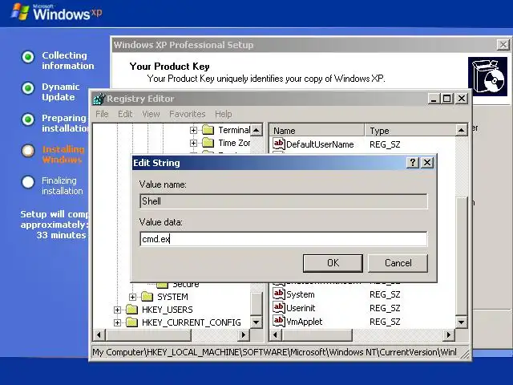Click tree pane scroll down arrow
The image size is (513, 385).
point(256,322)
